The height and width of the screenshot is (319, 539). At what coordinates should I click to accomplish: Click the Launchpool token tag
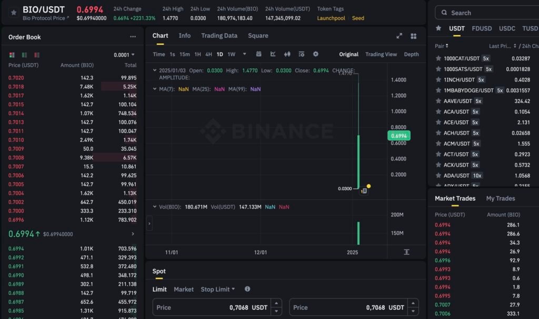tap(331, 18)
